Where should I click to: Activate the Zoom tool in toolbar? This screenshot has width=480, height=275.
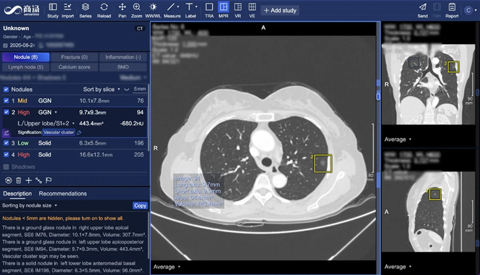137,10
